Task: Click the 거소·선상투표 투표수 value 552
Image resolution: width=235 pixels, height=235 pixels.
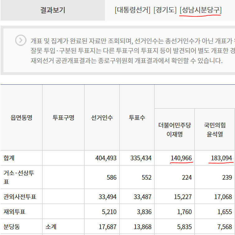Action: pos(147,177)
